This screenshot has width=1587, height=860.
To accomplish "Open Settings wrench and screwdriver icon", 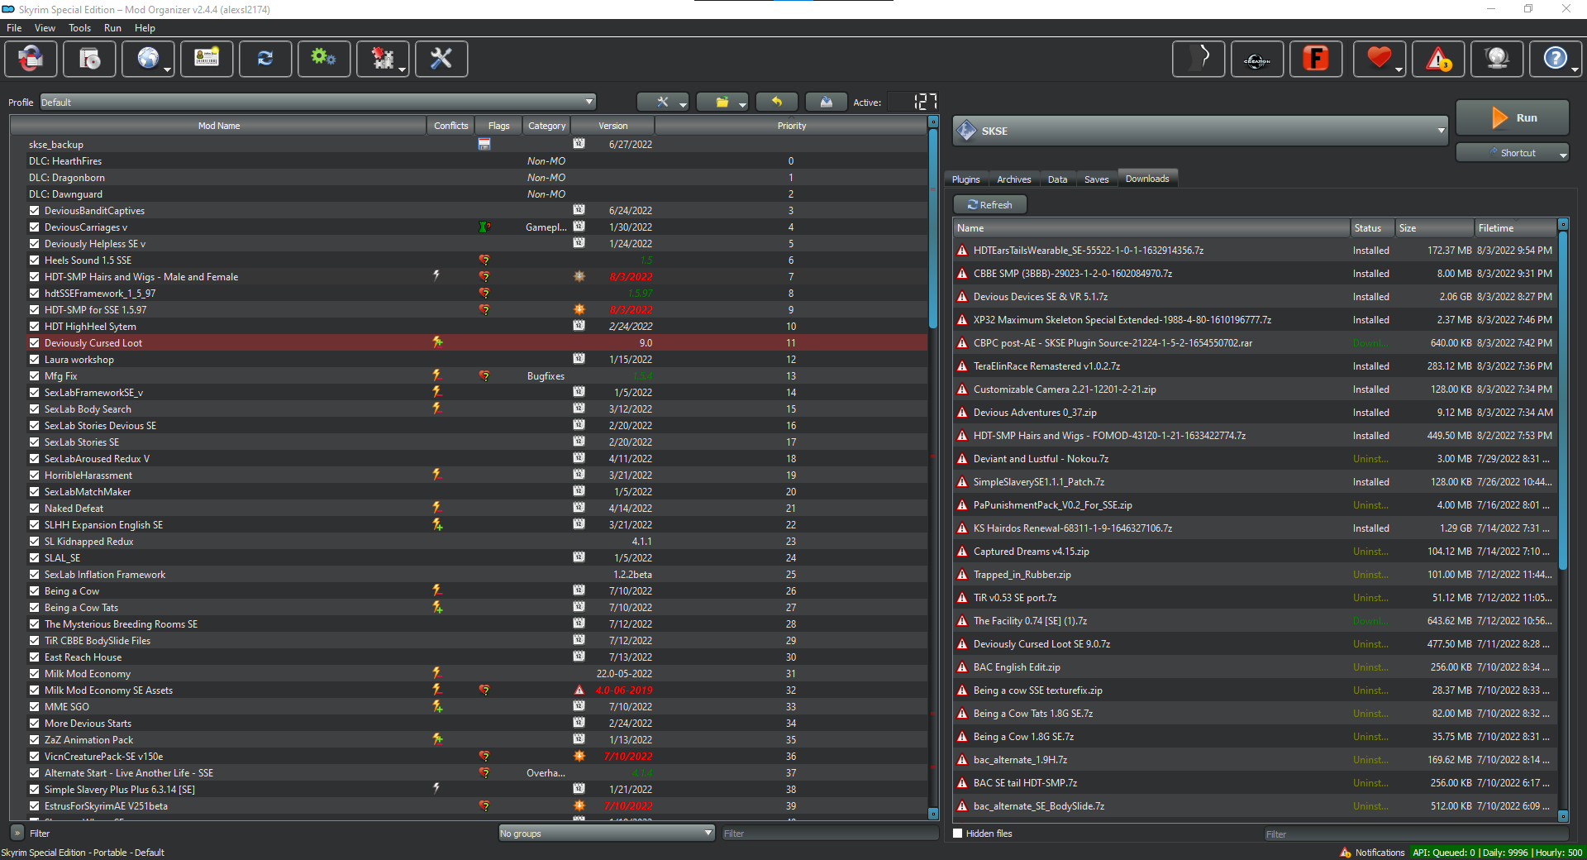I will coord(441,59).
